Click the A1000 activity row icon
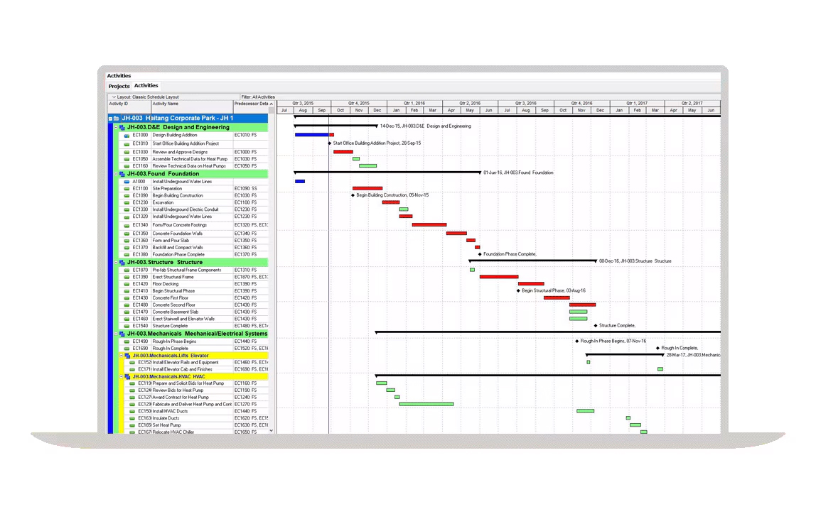 pos(127,182)
